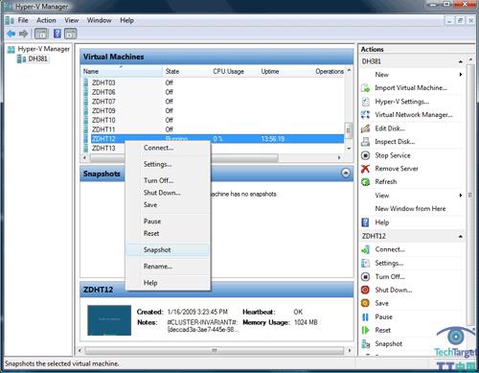The width and height of the screenshot is (479, 373).
Task: Sort by the CPU Usage column header
Action: pyautogui.click(x=234, y=71)
